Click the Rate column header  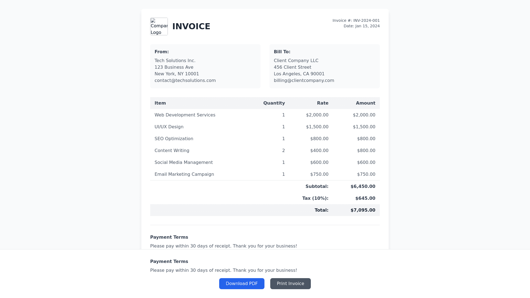322,103
